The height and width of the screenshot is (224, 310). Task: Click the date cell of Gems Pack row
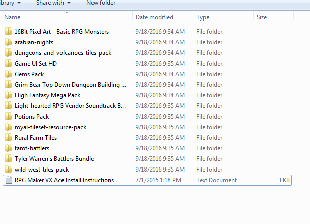coord(160,74)
